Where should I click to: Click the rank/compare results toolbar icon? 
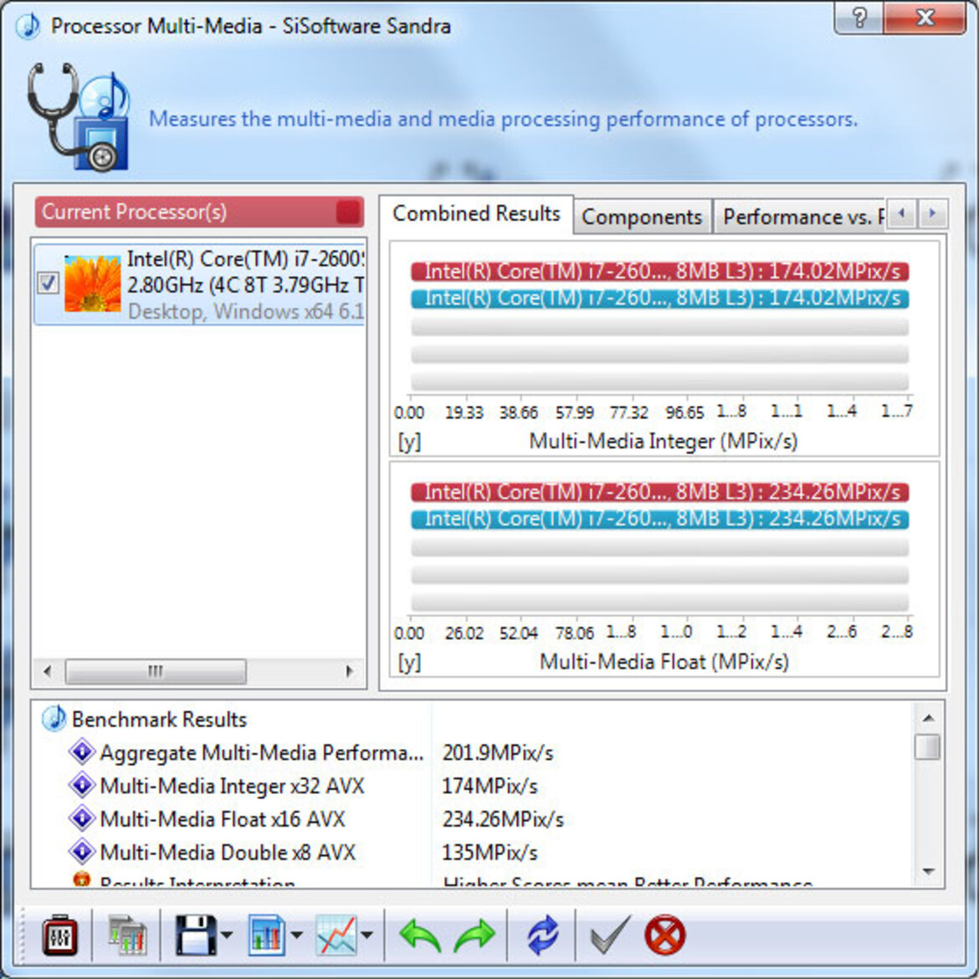pyautogui.click(x=127, y=935)
